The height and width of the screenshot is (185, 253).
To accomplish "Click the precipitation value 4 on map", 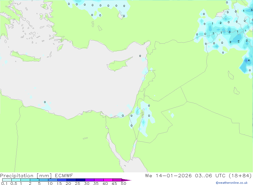I will tap(249, 60).
